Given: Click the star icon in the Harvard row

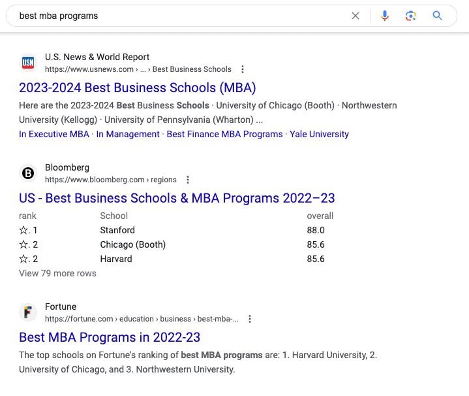Looking at the screenshot, I should click(23, 259).
